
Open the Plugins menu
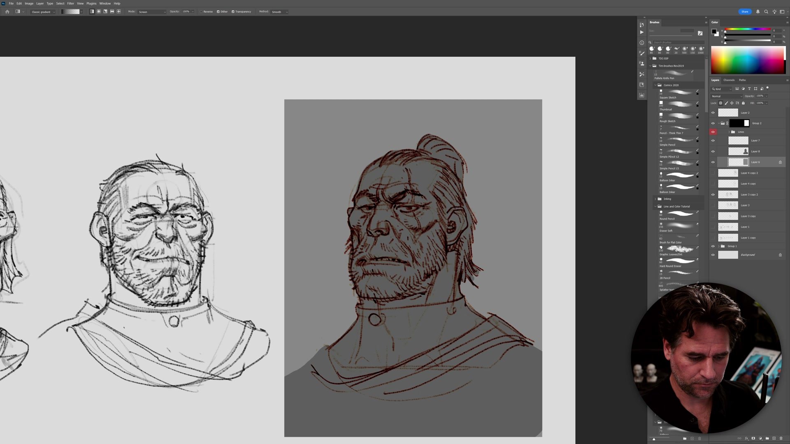click(x=91, y=3)
